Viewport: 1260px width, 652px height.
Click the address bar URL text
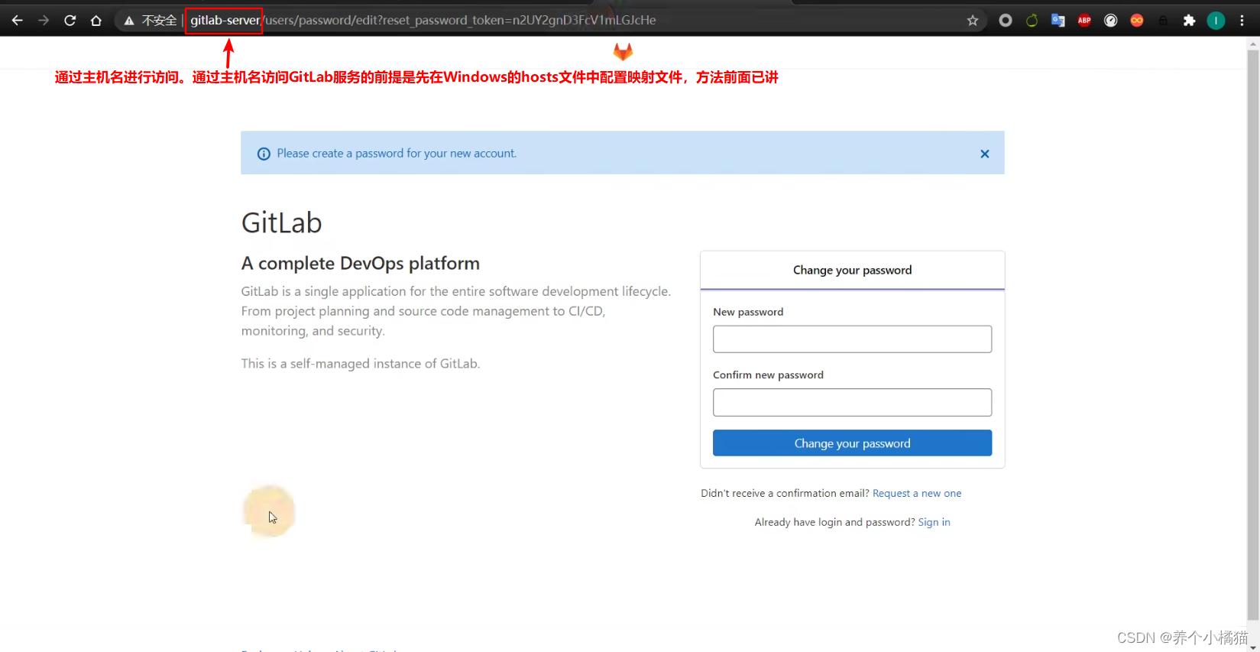point(423,21)
